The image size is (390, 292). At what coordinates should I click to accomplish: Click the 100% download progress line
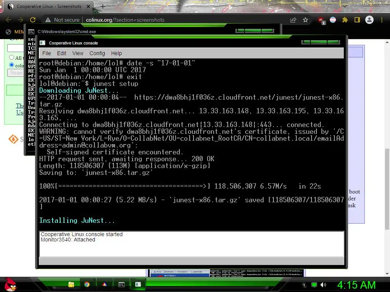pyautogui.click(x=180, y=186)
